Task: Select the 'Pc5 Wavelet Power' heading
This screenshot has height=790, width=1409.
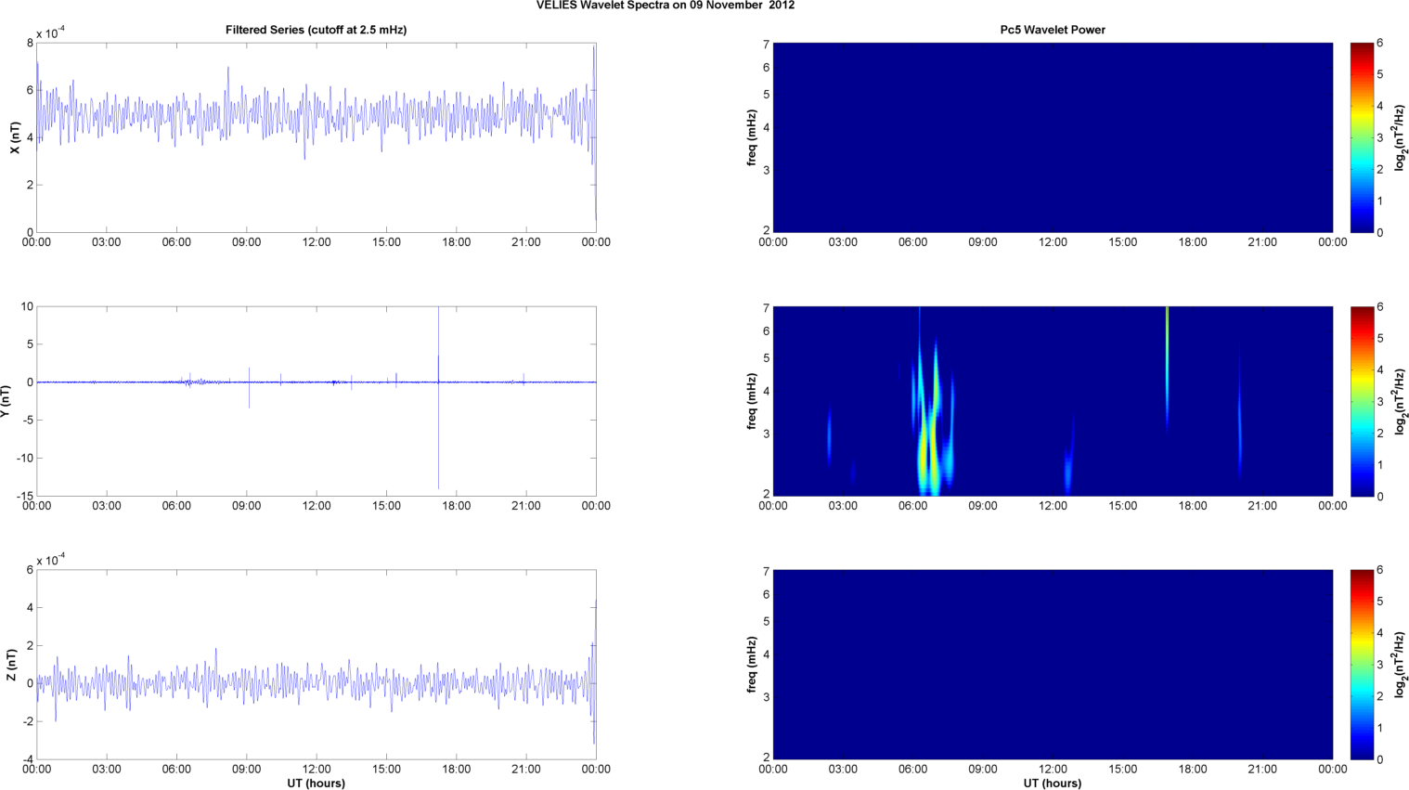Action: (1053, 30)
